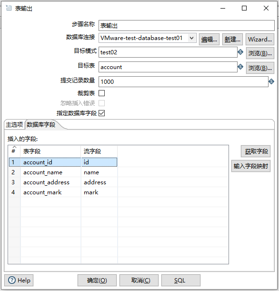The height and width of the screenshot is (291, 279).
Task: Click the 步骤名称 input field
Action: click(x=187, y=25)
